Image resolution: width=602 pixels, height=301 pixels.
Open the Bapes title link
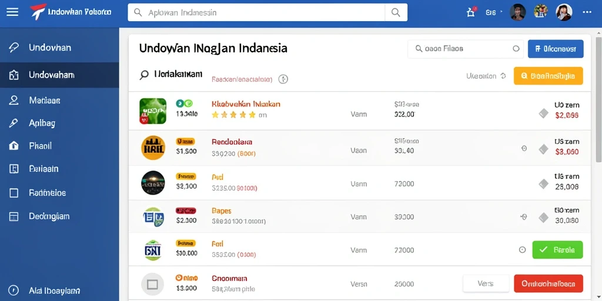pos(222,211)
